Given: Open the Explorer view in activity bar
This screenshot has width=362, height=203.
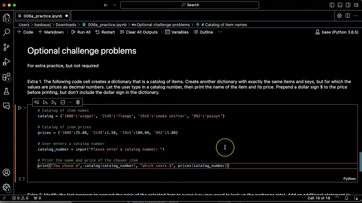Looking at the screenshot, I should (x=7, y=18).
